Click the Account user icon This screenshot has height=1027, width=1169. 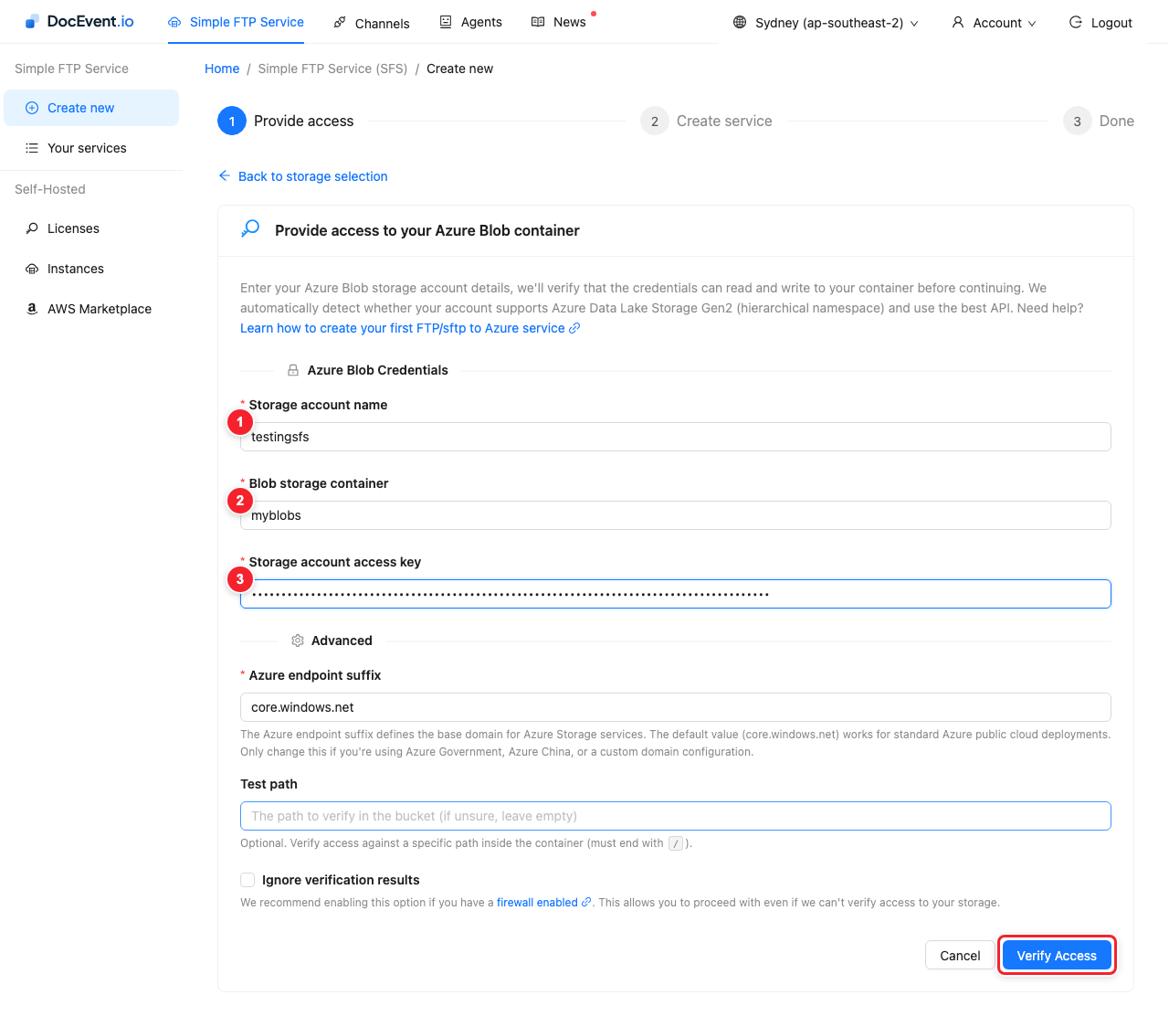[x=958, y=22]
